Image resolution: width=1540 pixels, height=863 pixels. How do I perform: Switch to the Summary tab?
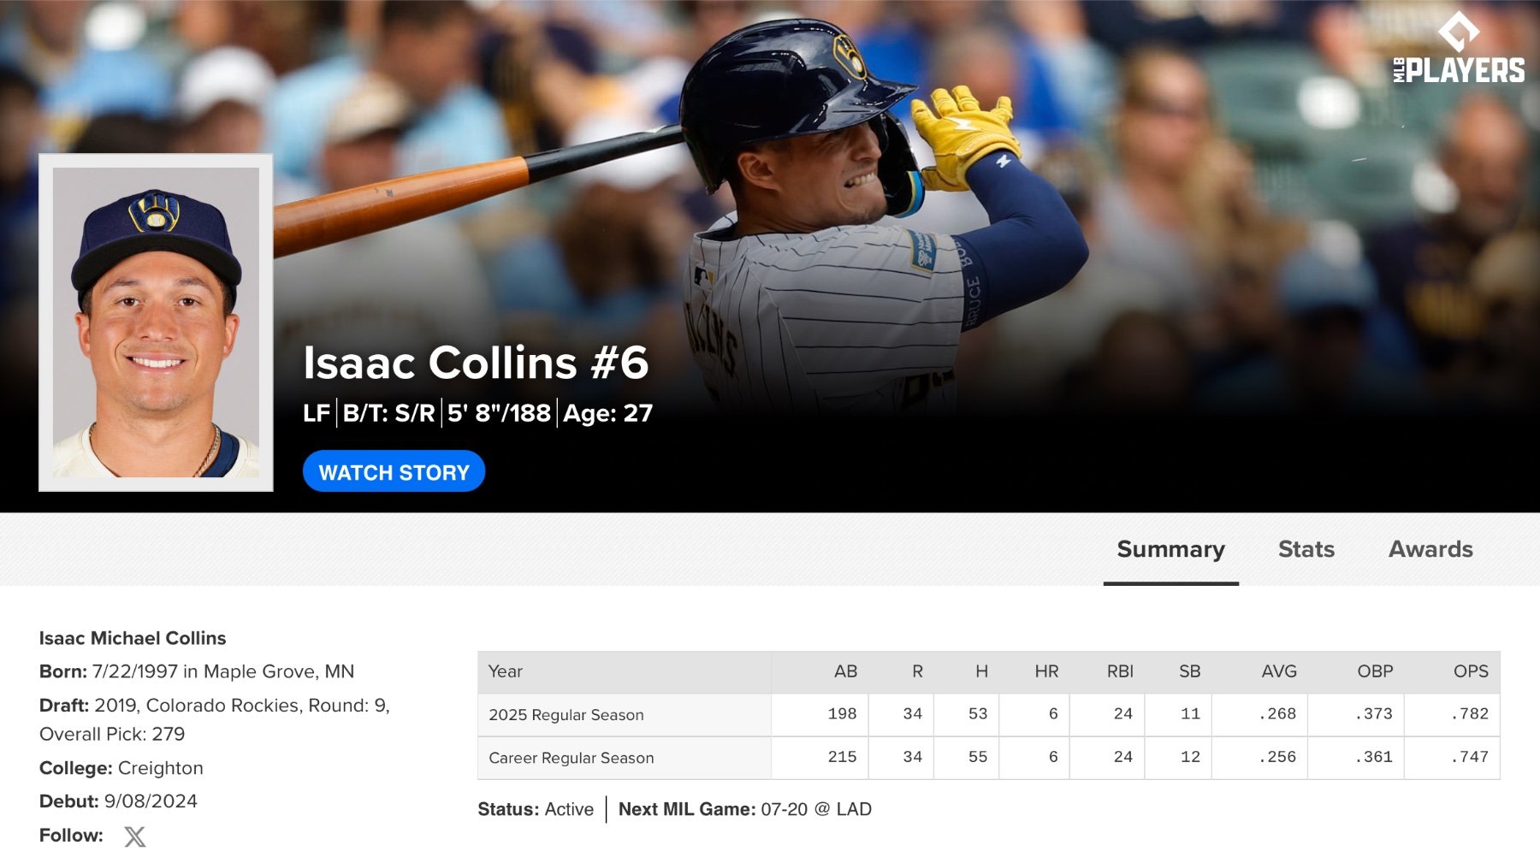click(1170, 549)
